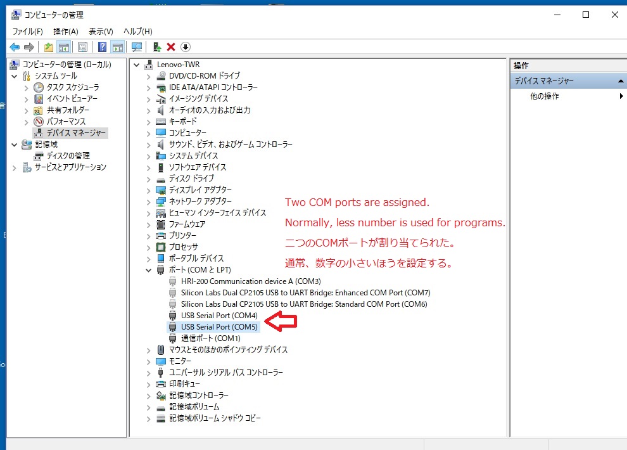The width and height of the screenshot is (627, 450).
Task: Collapse the デバイス マネージャー actions header
Action: pyautogui.click(x=620, y=81)
